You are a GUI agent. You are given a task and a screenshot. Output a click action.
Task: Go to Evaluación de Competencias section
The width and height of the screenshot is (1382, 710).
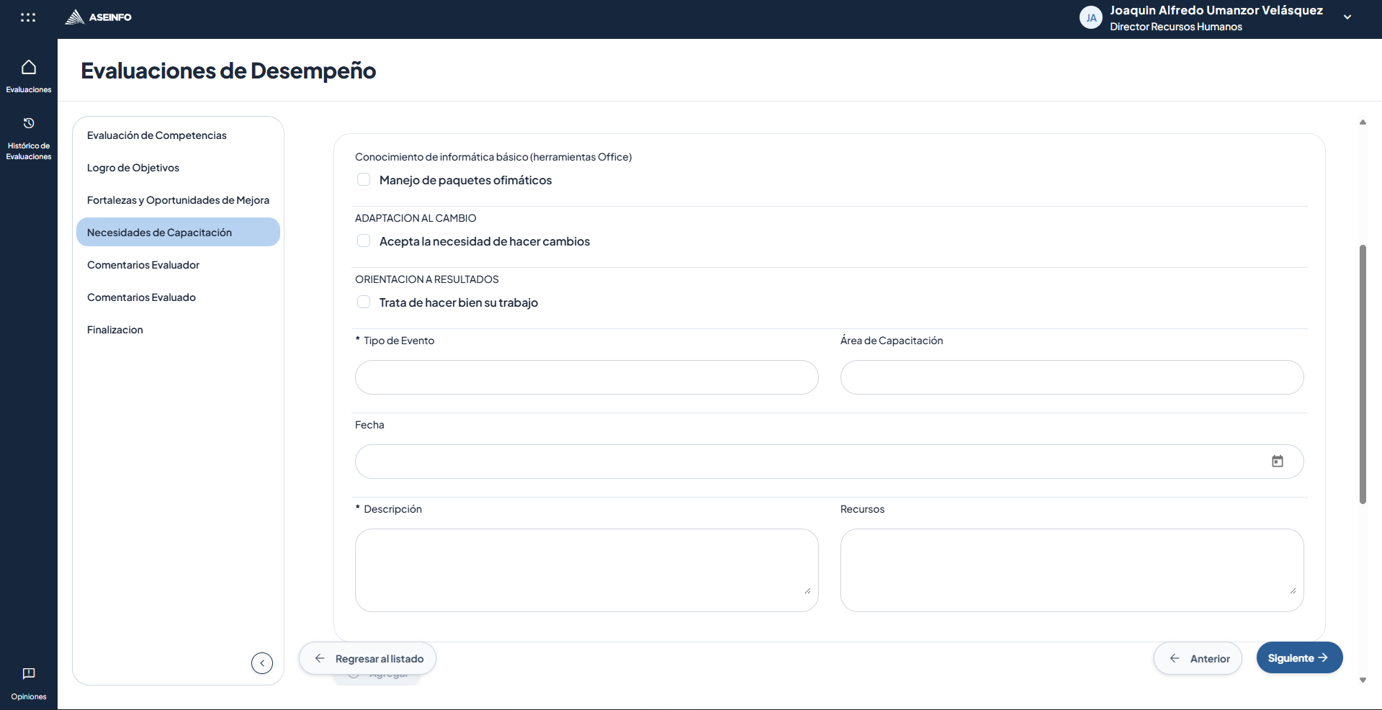pos(178,135)
